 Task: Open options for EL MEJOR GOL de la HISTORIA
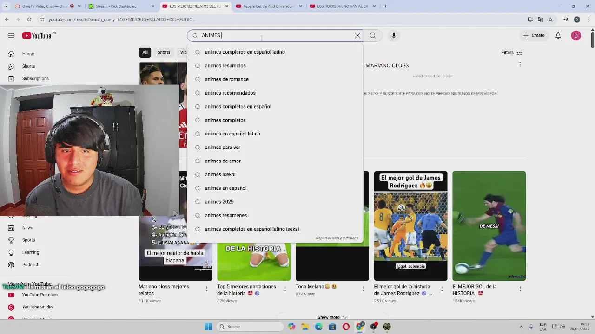(x=520, y=289)
